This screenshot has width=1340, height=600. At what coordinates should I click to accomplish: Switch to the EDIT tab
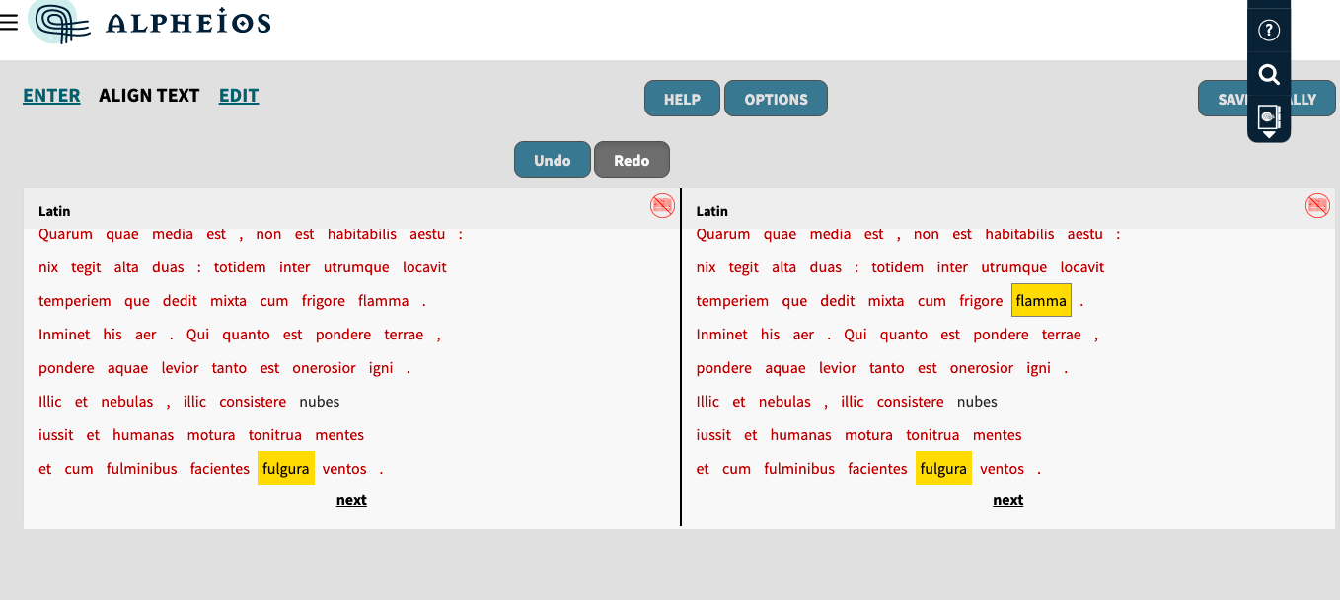pyautogui.click(x=238, y=95)
